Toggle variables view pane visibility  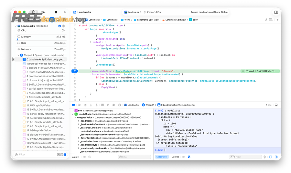(270, 157)
